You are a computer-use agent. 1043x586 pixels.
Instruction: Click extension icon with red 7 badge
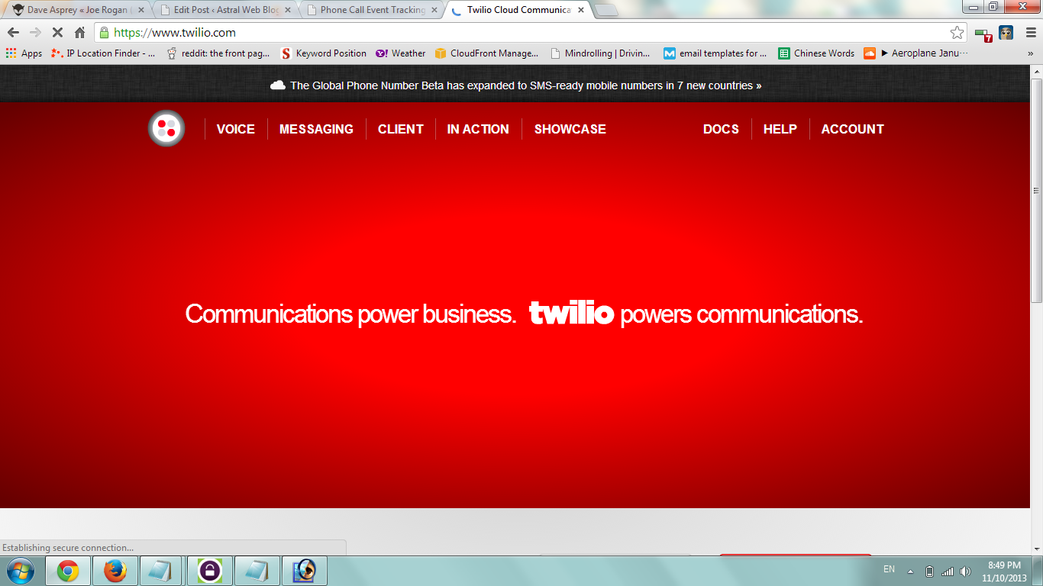tap(983, 34)
